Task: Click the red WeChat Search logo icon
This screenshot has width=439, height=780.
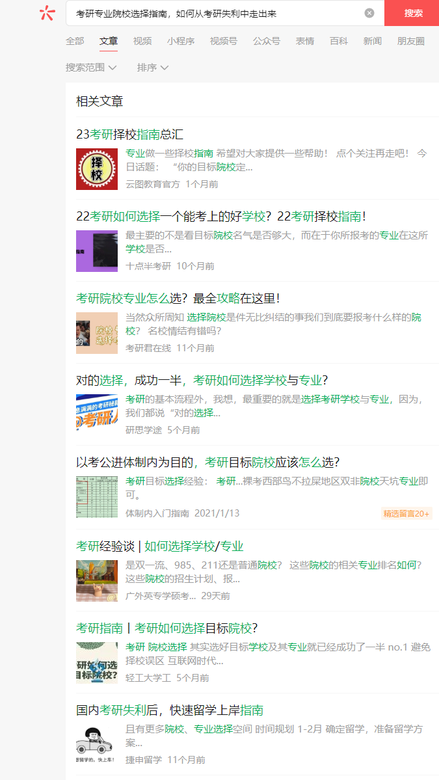Action: [47, 13]
